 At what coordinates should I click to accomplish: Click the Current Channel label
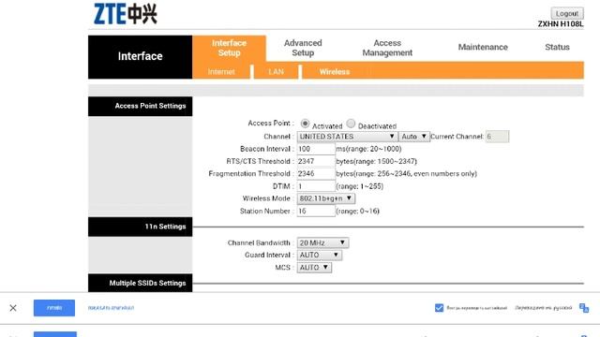457,137
